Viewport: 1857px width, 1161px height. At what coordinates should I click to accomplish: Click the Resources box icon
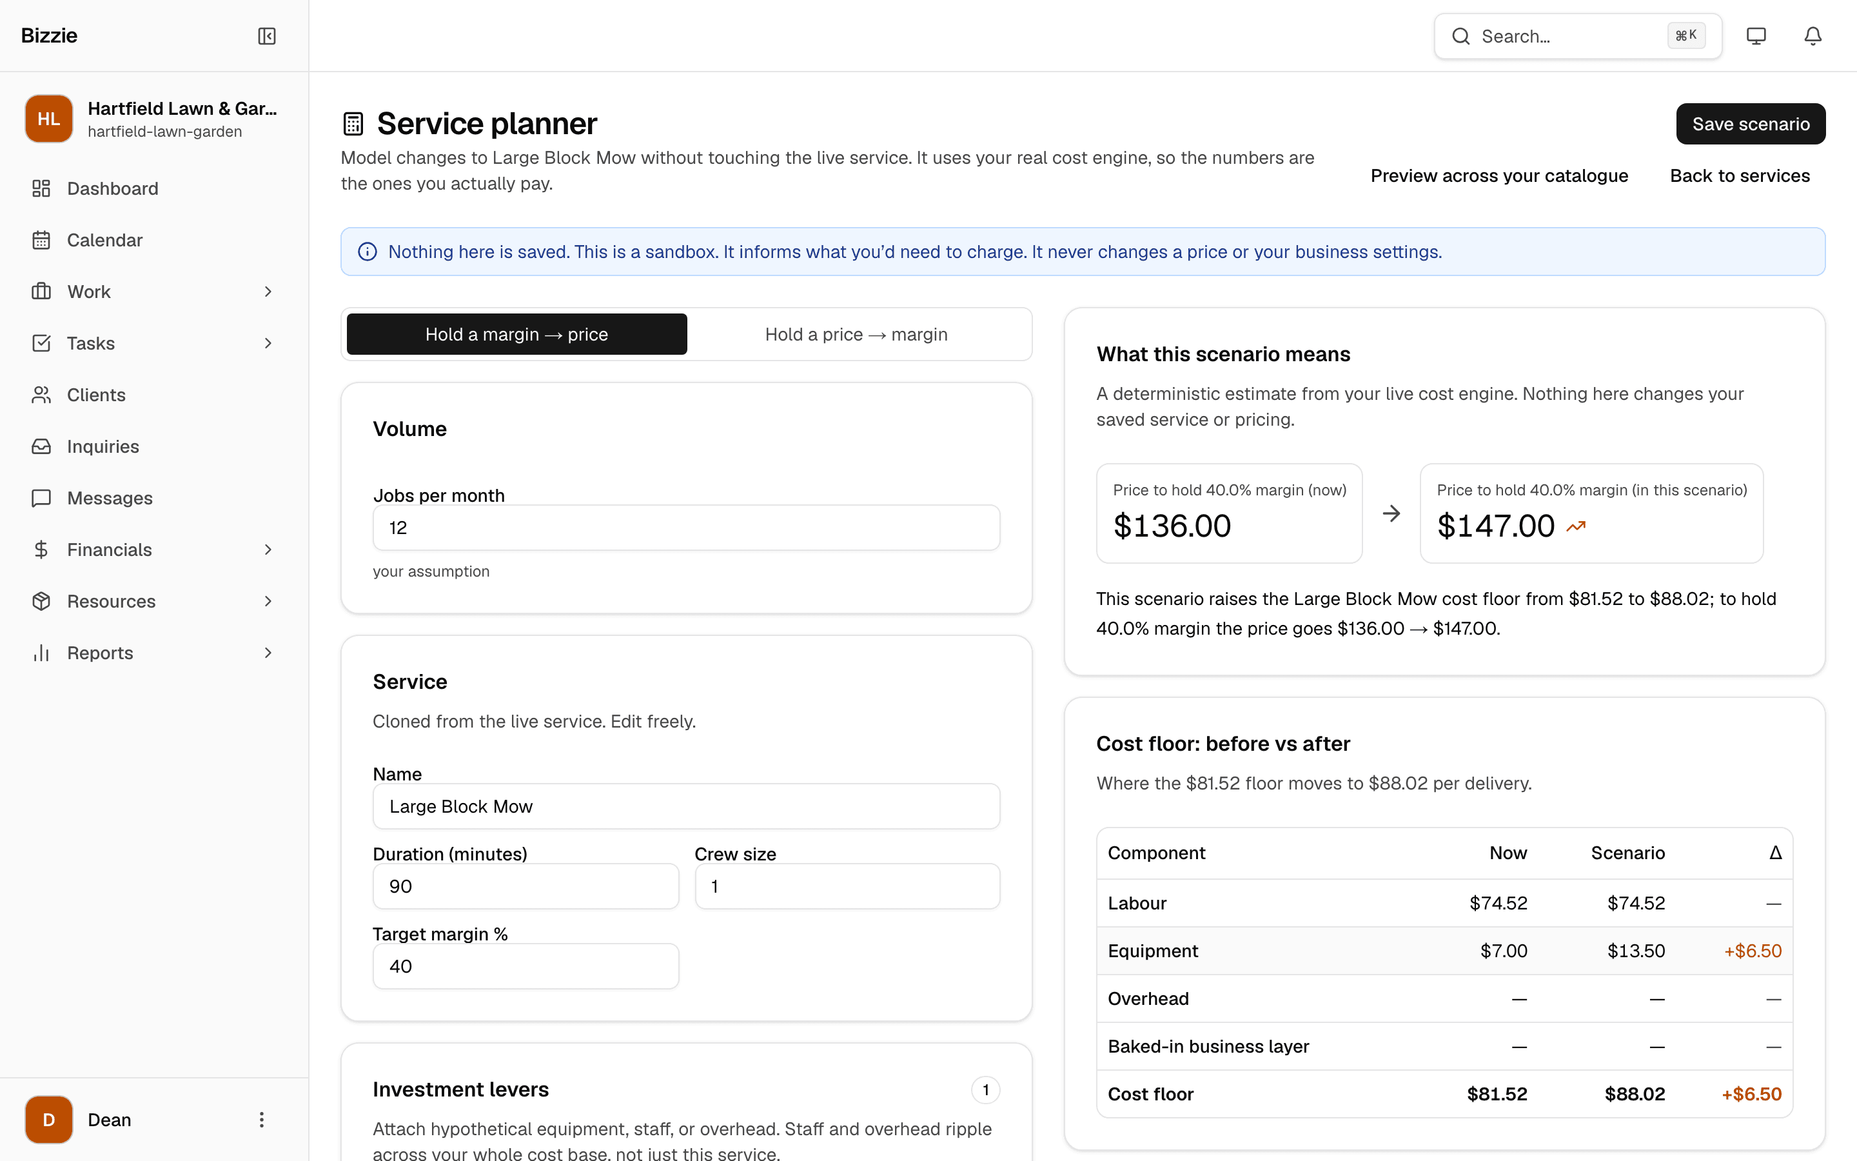(41, 601)
